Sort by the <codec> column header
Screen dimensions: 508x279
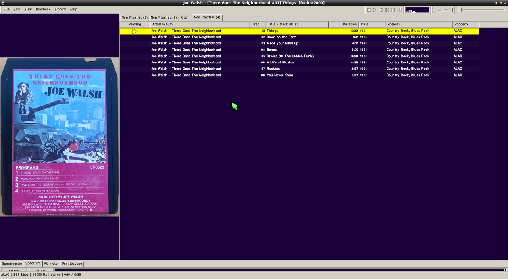pos(466,25)
